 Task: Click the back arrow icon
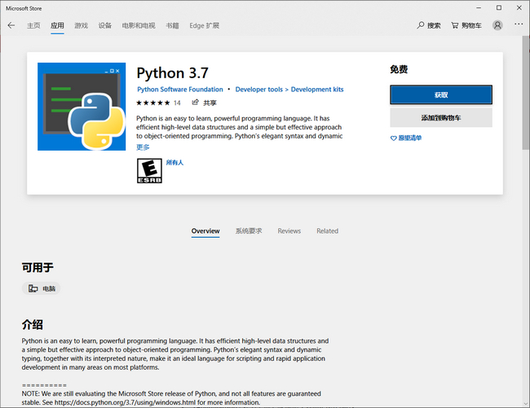tap(11, 25)
